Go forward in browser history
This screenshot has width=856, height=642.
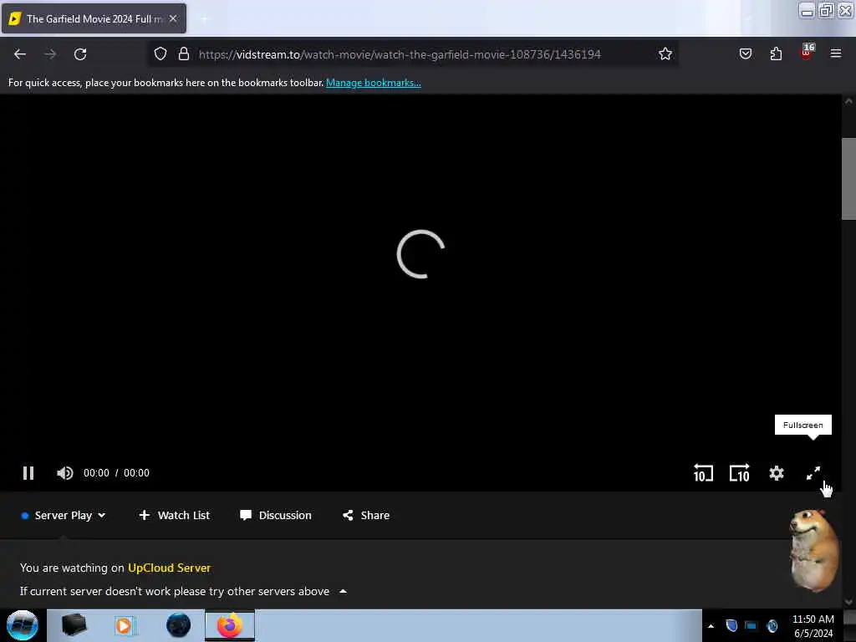click(x=50, y=54)
